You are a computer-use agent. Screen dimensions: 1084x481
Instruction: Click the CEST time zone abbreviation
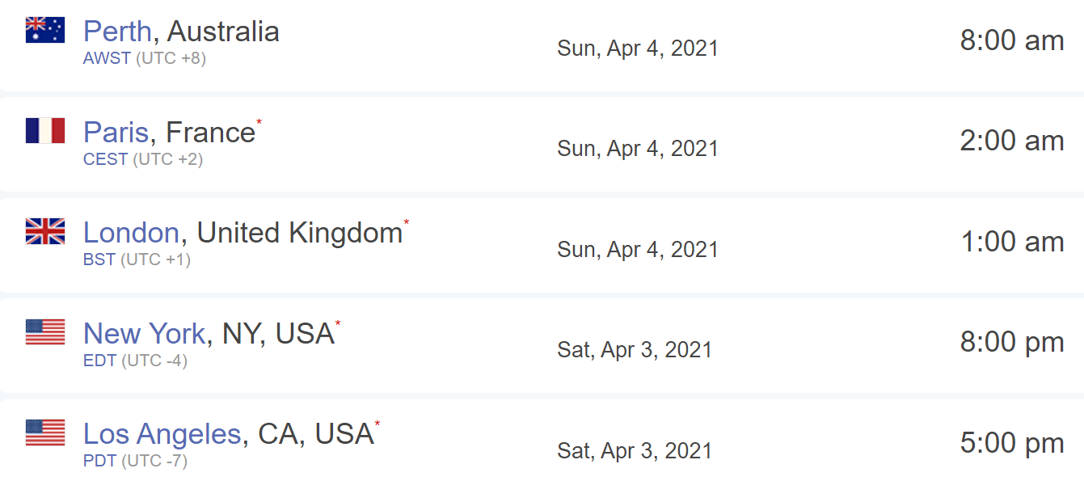105,159
